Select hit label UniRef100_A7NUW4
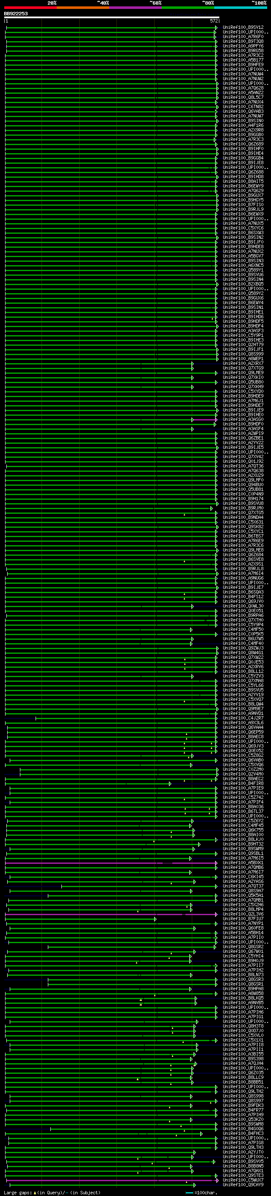271x1196 pixels. (x=243, y=74)
